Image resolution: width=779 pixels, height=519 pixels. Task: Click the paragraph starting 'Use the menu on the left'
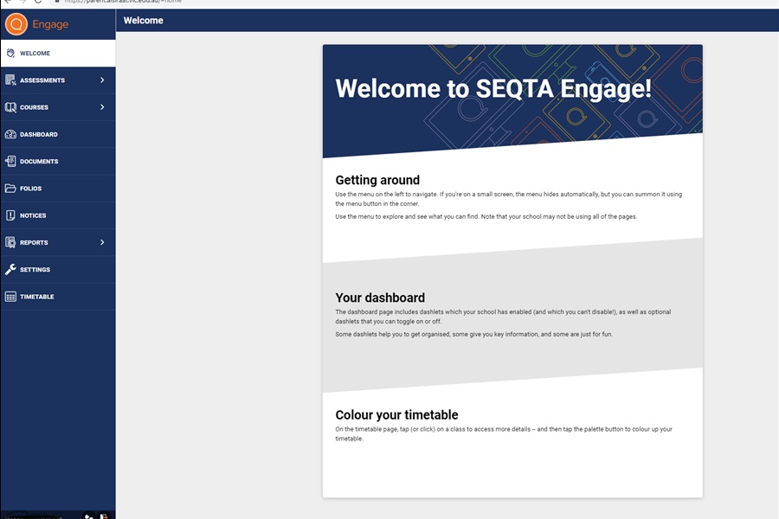pos(508,199)
